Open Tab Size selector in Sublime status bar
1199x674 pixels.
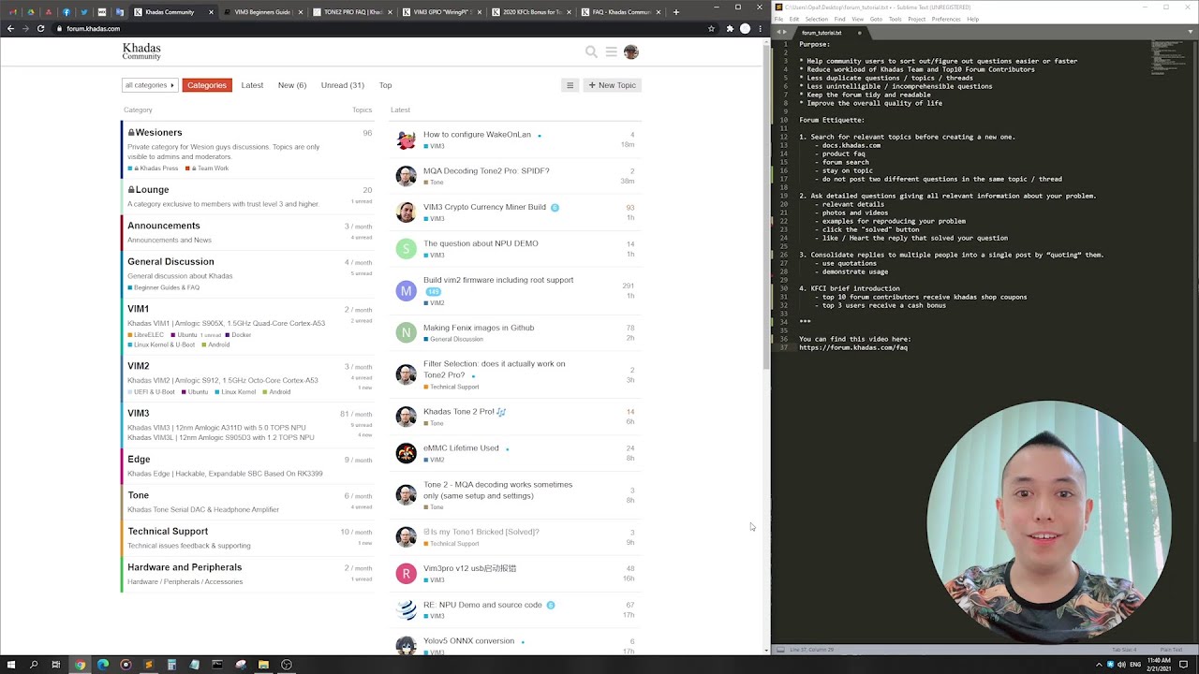point(1124,649)
